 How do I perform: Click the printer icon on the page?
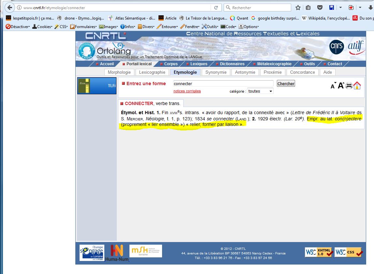(x=349, y=86)
